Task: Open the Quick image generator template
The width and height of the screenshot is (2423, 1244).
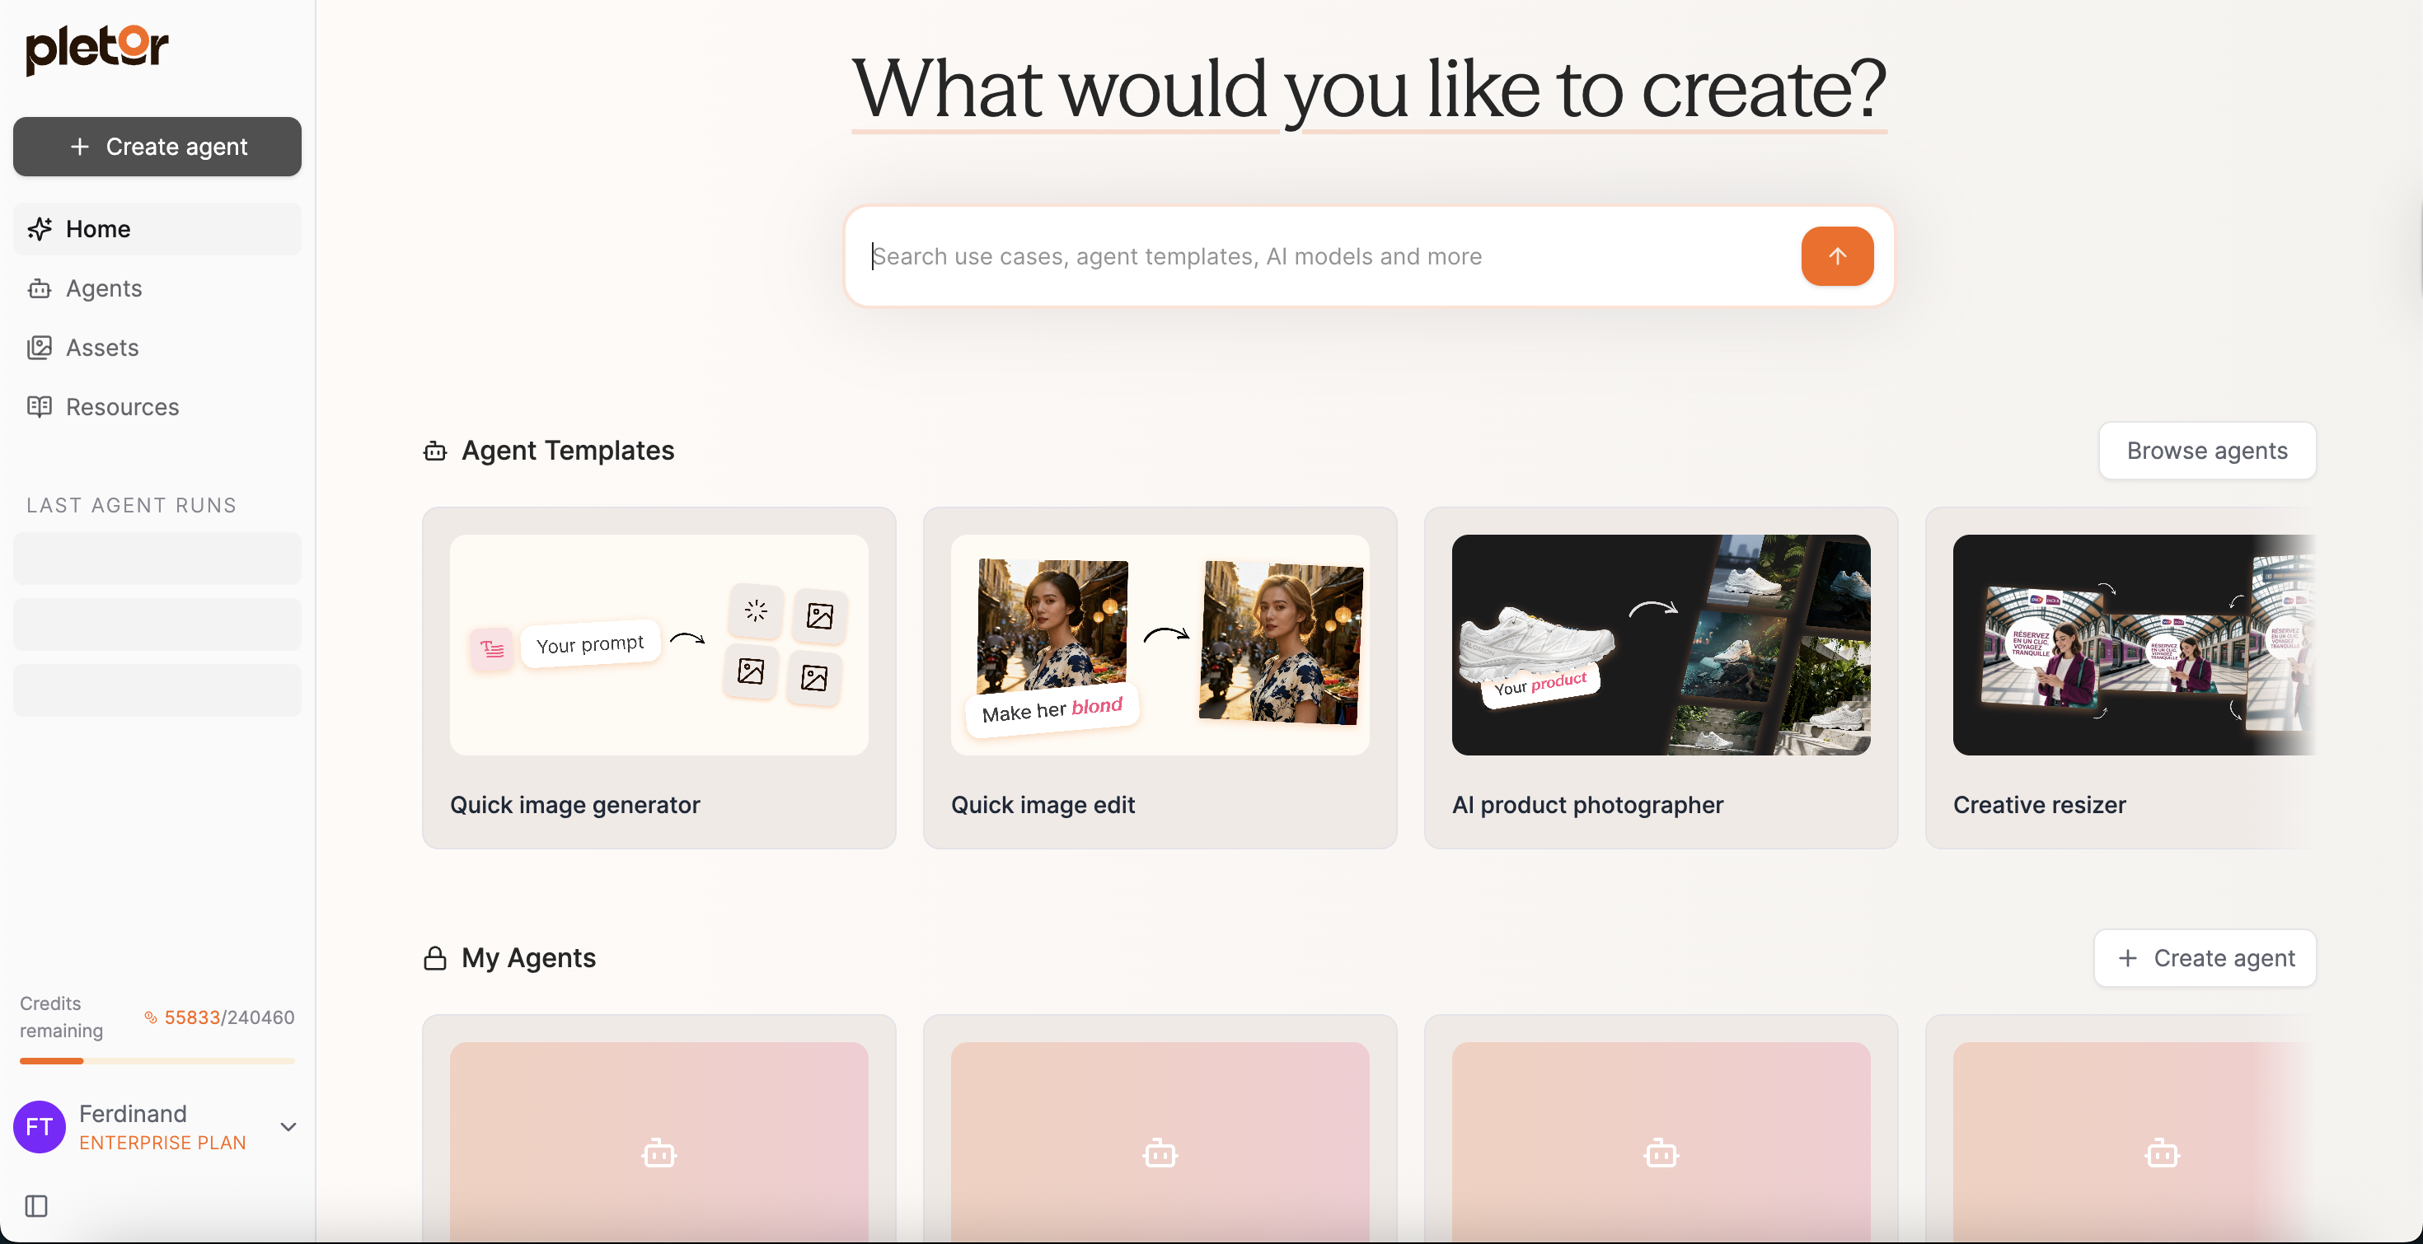Action: coord(658,677)
